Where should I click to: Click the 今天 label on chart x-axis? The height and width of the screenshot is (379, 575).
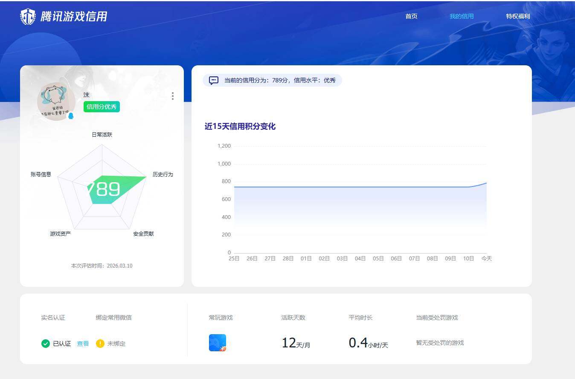(x=486, y=258)
